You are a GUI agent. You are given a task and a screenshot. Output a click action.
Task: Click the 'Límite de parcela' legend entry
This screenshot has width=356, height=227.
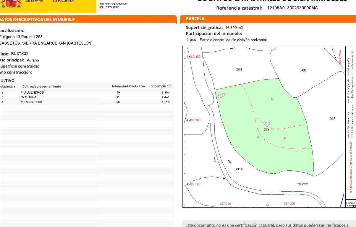[348, 91]
